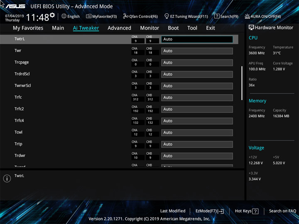Click the ASUS logo
This screenshot has width=299, height=224.
pyautogui.click(x=15, y=6)
